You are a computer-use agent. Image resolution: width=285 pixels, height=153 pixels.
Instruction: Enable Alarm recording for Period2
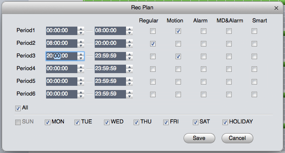coord(203,44)
